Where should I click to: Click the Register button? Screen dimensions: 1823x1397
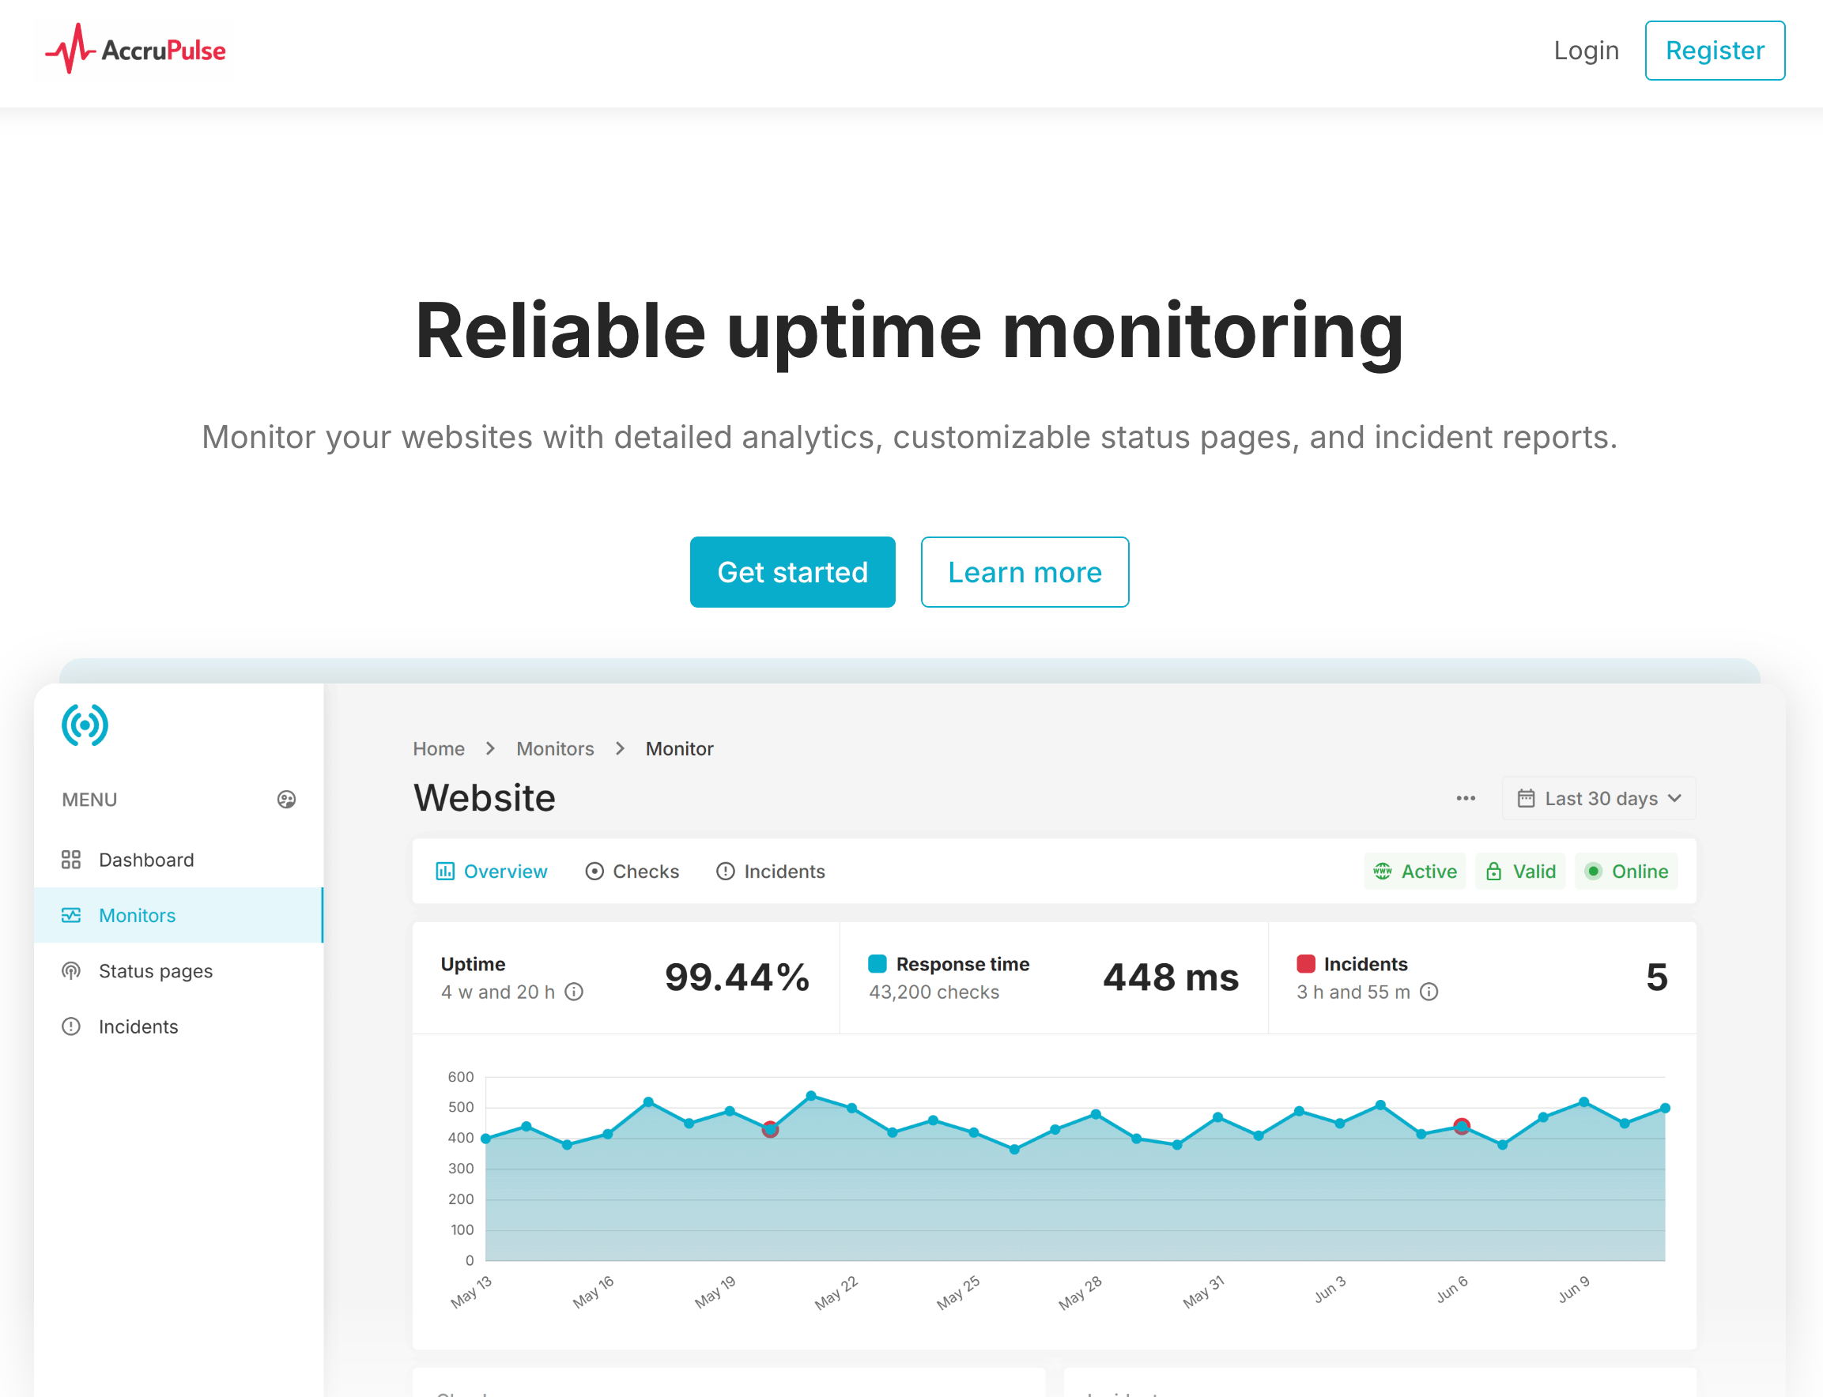tap(1714, 51)
